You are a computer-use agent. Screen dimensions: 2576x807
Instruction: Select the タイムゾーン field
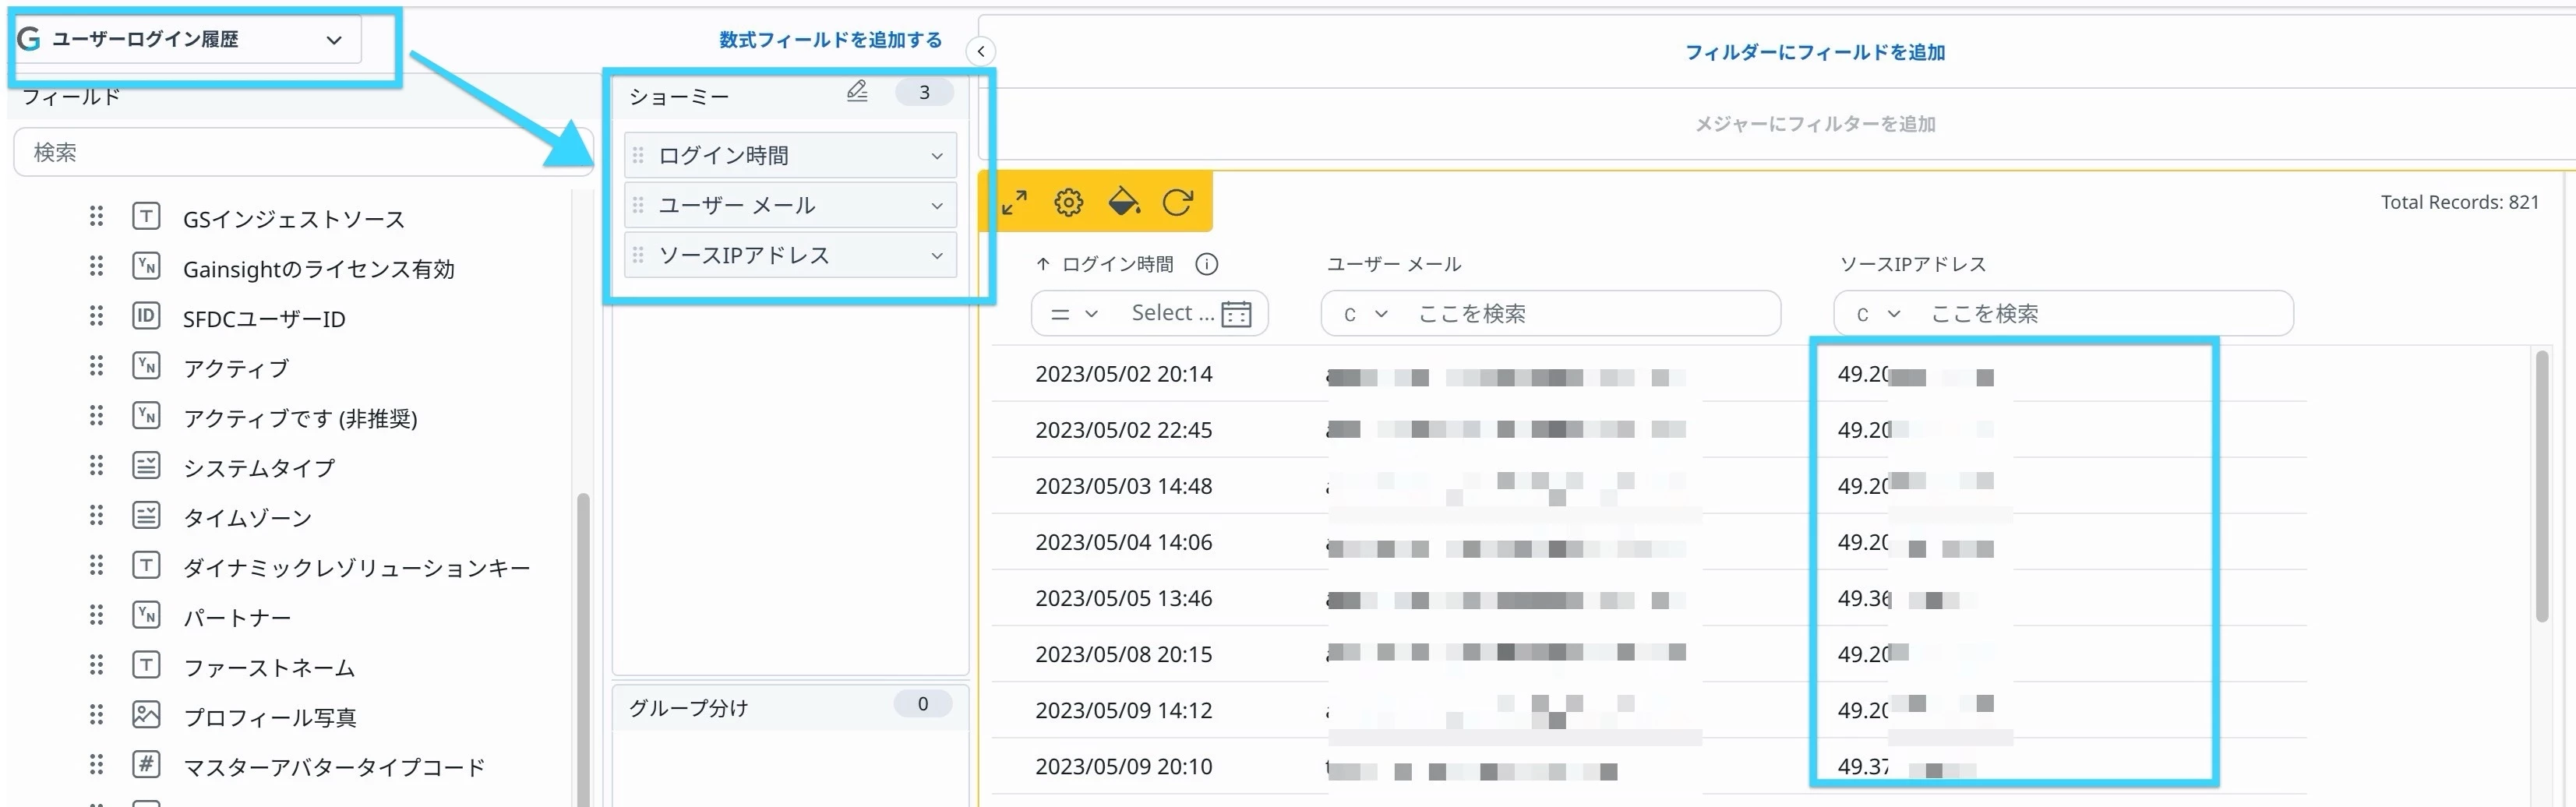[247, 519]
